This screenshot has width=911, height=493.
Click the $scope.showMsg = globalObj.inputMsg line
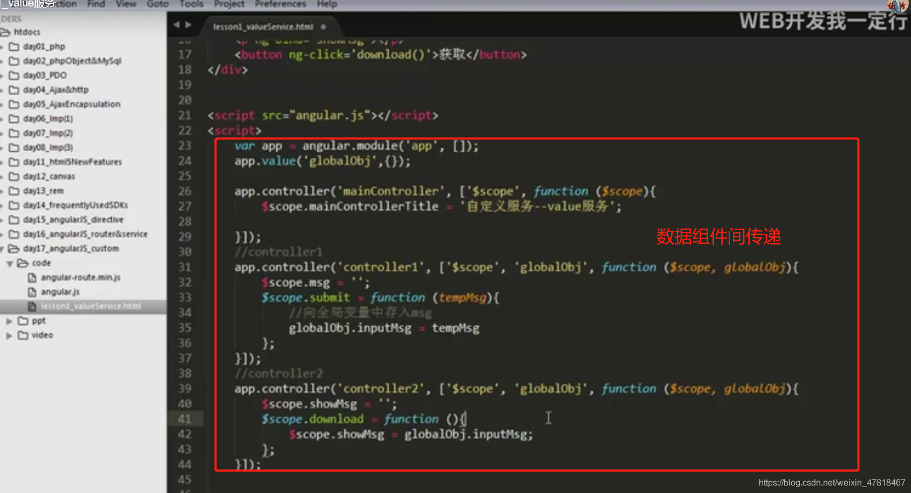(411, 435)
